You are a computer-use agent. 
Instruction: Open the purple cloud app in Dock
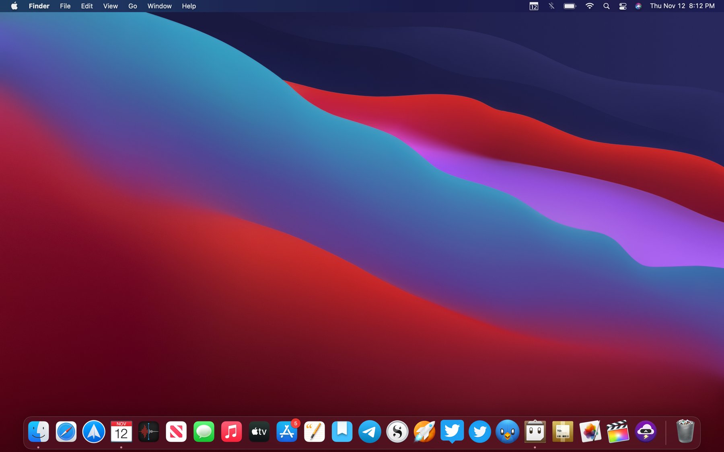coord(646,432)
